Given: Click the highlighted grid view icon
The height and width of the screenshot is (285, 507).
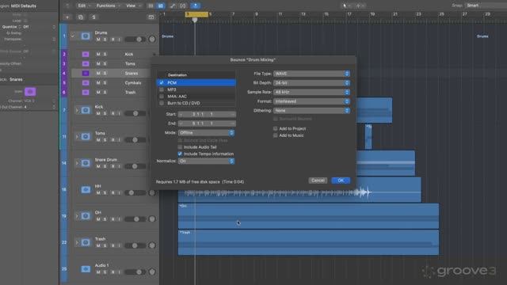Looking at the screenshot, I should 160,6.
